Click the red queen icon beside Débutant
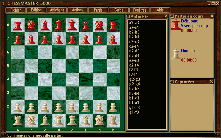This screenshot has height=138, width=221. (x=176, y=24)
